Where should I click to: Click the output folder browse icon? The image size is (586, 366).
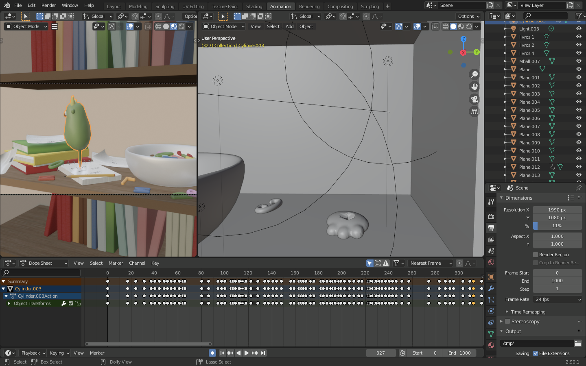pos(578,343)
